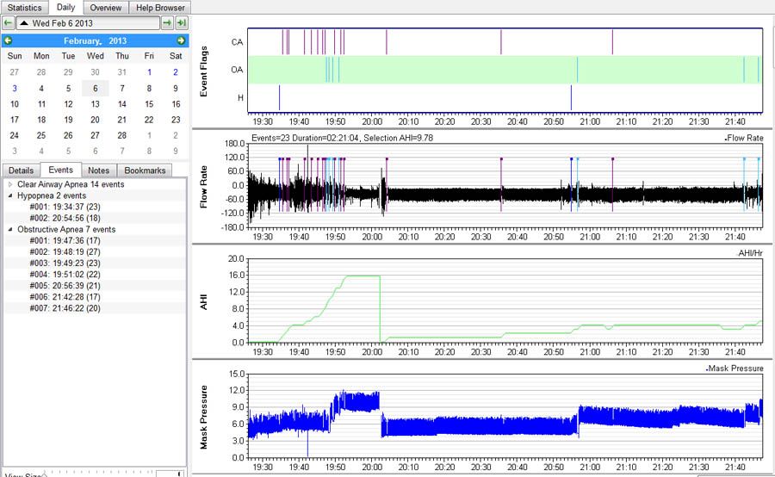
Task: Select hypopnea event #002: 20:54:56 (18)
Action: (x=65, y=218)
